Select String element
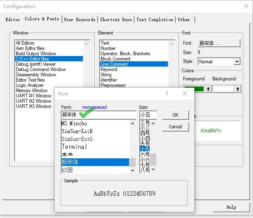 pyautogui.click(x=134, y=75)
